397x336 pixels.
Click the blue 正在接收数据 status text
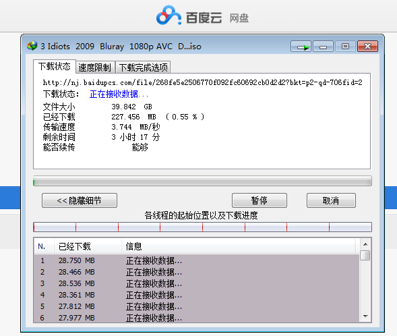(x=119, y=94)
